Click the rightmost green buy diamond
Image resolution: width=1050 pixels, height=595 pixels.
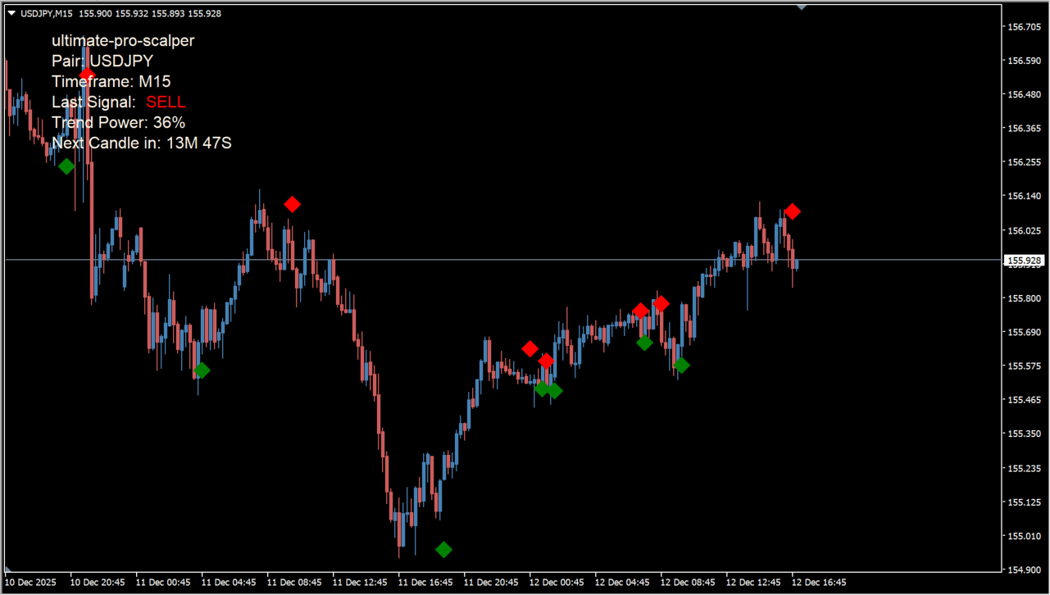681,366
